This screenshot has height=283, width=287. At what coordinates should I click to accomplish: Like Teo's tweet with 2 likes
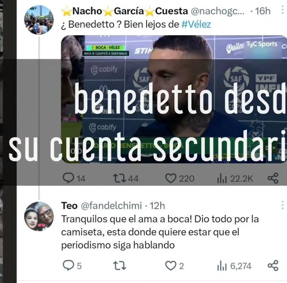(x=174, y=266)
